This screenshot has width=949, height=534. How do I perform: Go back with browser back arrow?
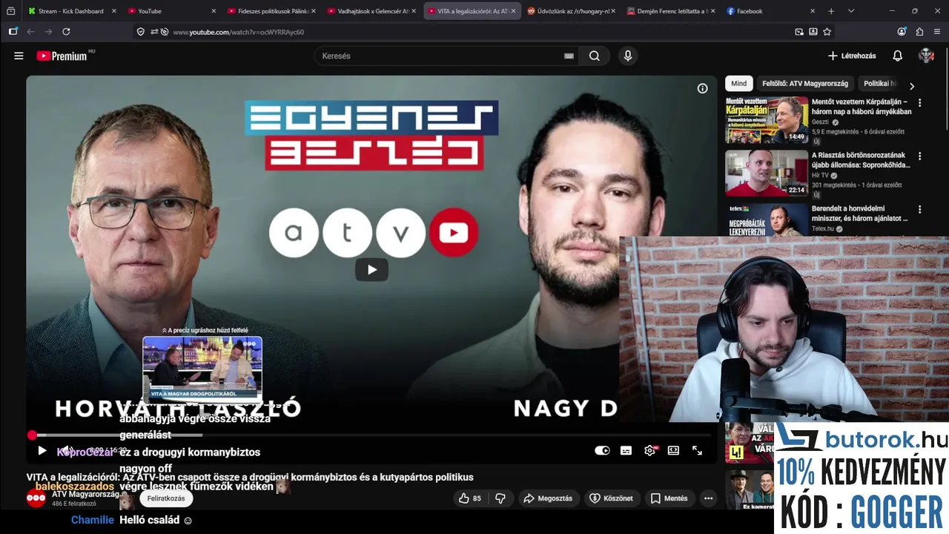click(30, 32)
